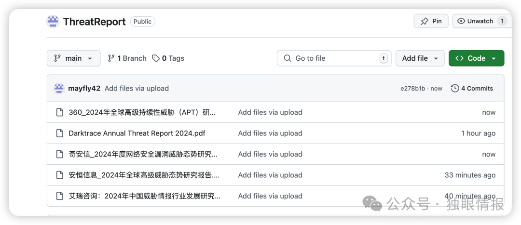521x225 pixels.
Task: Open commit message in the 360_2024年 row
Action: pos(270,113)
